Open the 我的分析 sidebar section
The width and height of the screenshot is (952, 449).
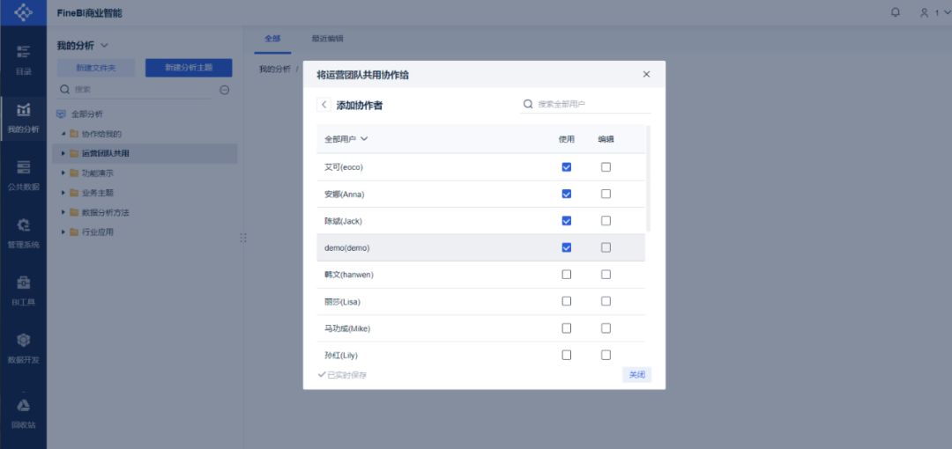[x=23, y=118]
